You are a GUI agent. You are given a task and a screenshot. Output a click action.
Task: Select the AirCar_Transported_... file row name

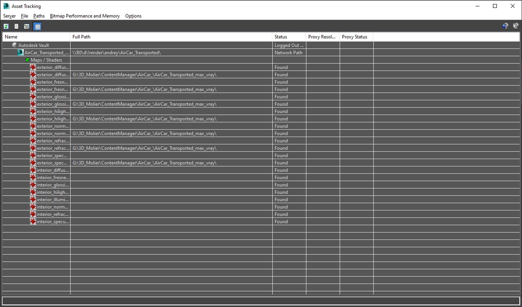[47, 53]
